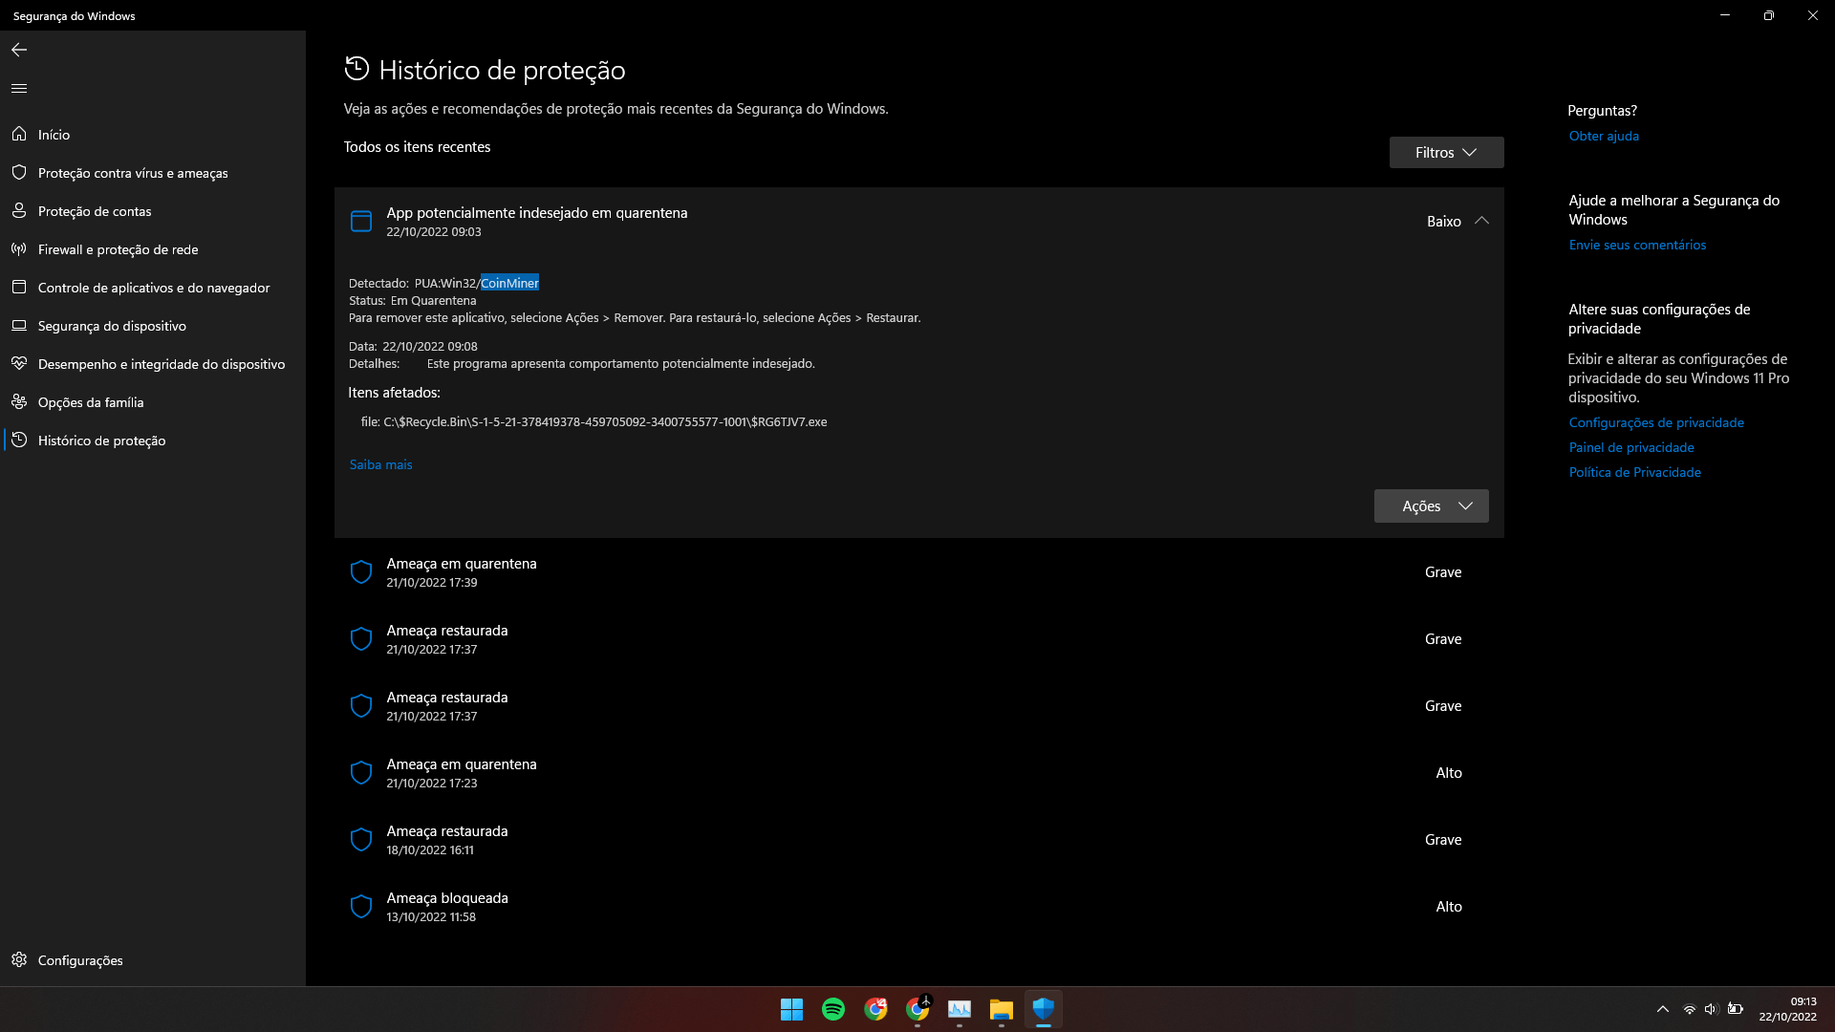Expand Ameaça bloqueada 13/10/2022 entry
This screenshot has width=1835, height=1032.
447,906
